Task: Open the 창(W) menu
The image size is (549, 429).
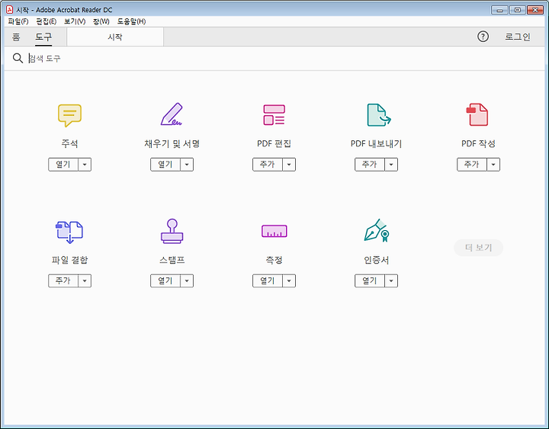Action: pyautogui.click(x=101, y=21)
